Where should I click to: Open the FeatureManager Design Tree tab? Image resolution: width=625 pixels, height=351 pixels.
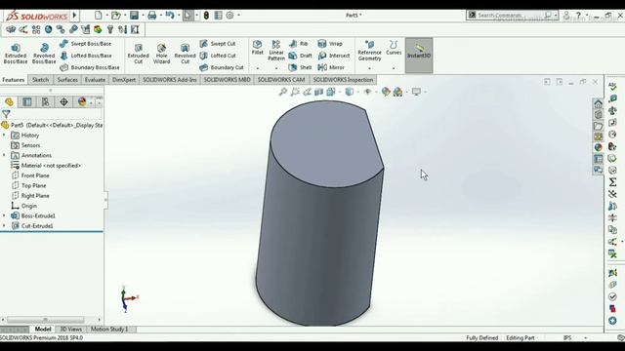9,102
